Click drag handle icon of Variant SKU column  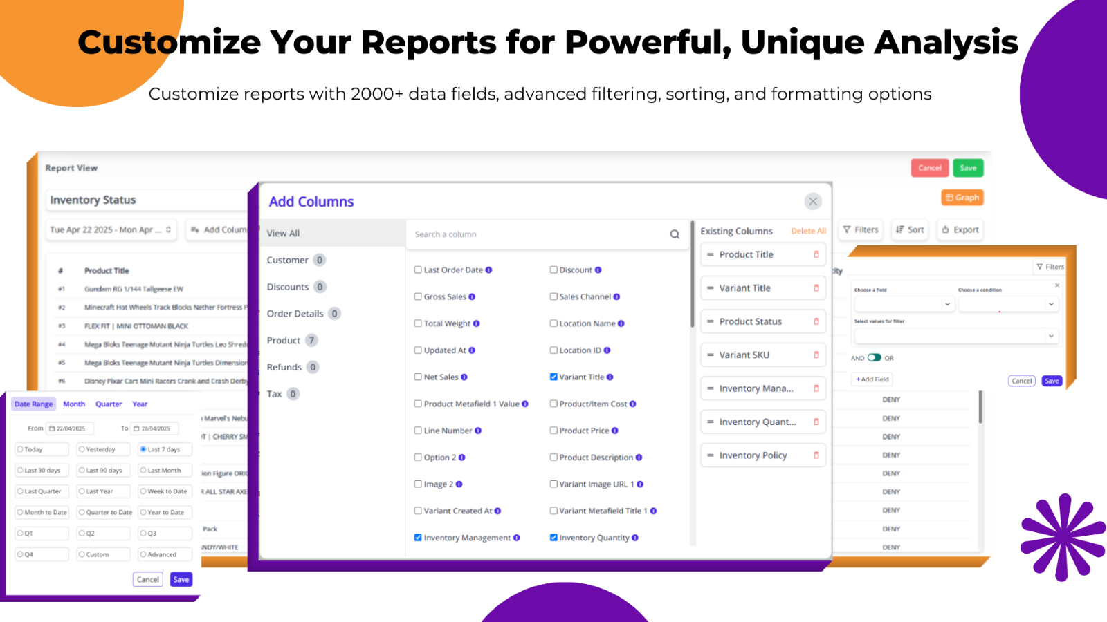click(x=710, y=355)
